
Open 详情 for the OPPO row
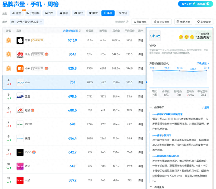click(141, 124)
